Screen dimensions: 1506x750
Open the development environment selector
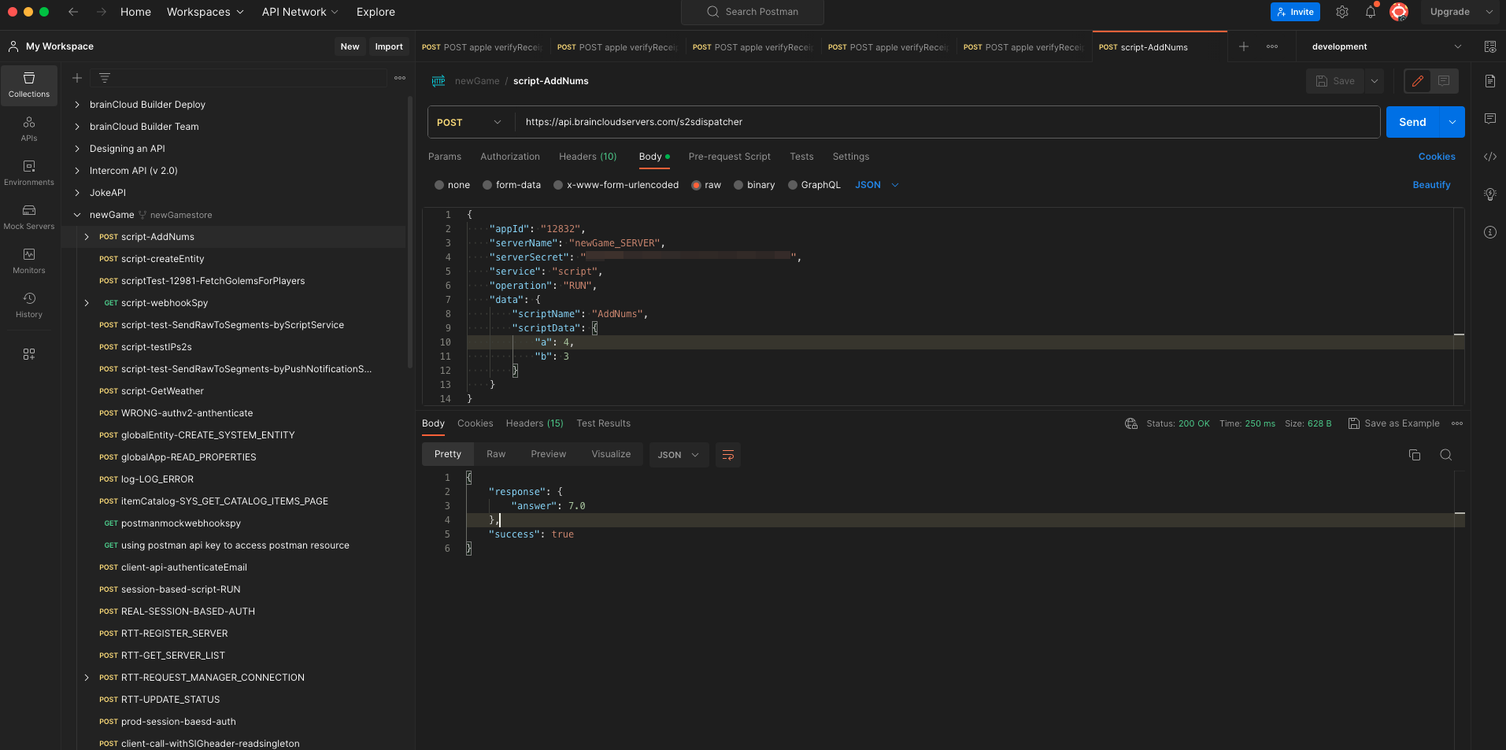point(1386,46)
